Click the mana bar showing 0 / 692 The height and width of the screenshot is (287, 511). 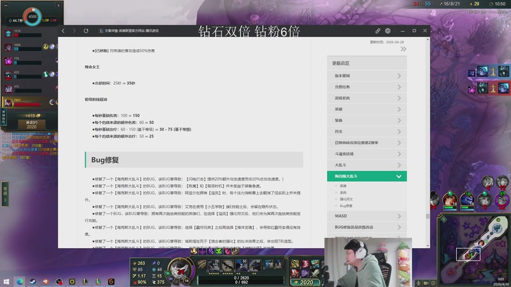241,282
